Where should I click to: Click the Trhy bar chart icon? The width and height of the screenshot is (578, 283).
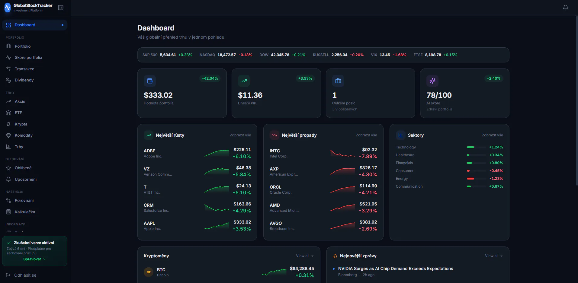tap(8, 147)
